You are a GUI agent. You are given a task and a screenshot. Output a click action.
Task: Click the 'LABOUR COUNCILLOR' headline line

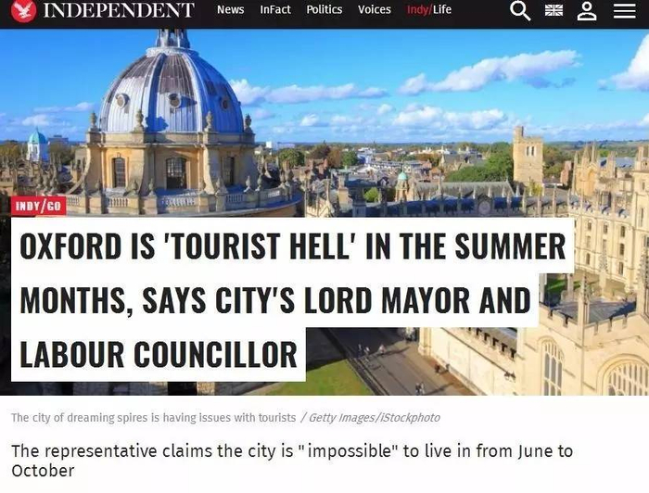[159, 354]
